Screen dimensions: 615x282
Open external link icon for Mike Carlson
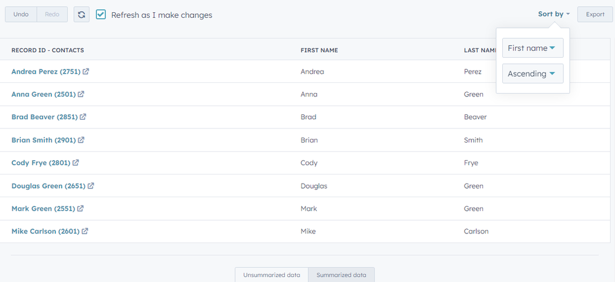coord(85,232)
